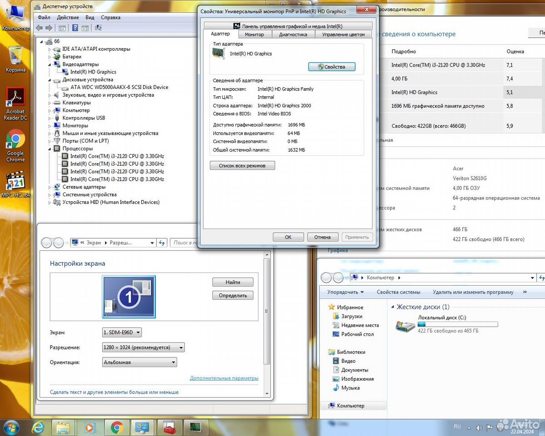The image size is (545, 436).
Task: Open MPC-HC x64 desktop icon
Action: pyautogui.click(x=15, y=184)
